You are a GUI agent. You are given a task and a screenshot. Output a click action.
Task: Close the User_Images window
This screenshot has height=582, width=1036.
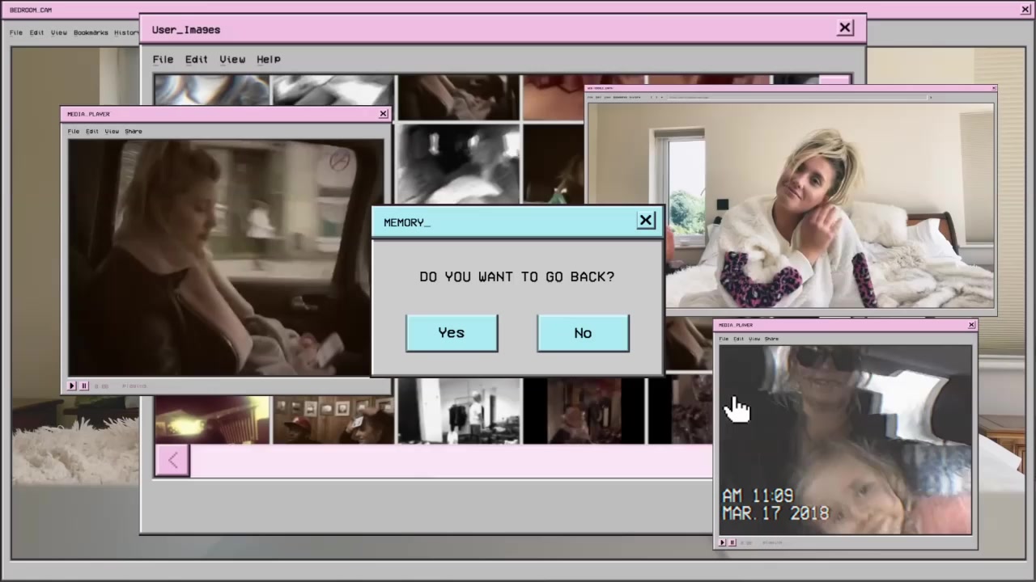(x=845, y=28)
